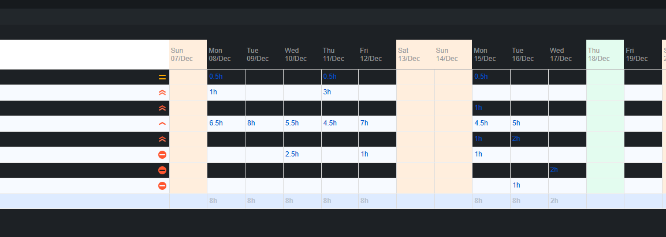Click the gray 2h total for Wed 17/Dec
Screen dimensions: 666x237
(555, 201)
